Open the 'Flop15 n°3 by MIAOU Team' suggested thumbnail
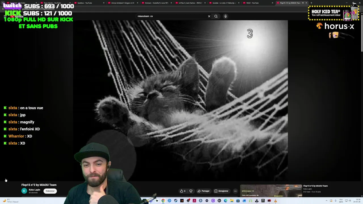This screenshot has height=204, width=363. coord(271,191)
